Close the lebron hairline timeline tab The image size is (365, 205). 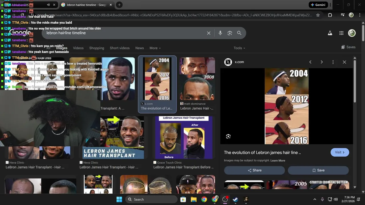(111, 5)
